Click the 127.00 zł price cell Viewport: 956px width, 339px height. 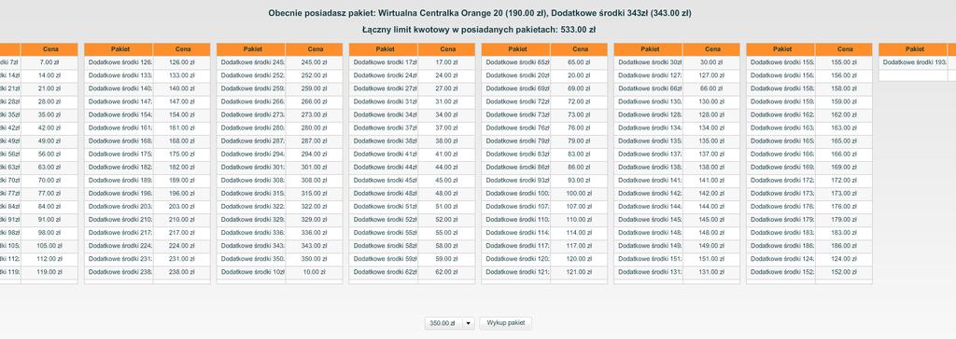(710, 75)
